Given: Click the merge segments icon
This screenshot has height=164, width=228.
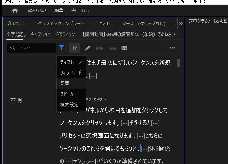Looking at the screenshot, I should [99, 48].
